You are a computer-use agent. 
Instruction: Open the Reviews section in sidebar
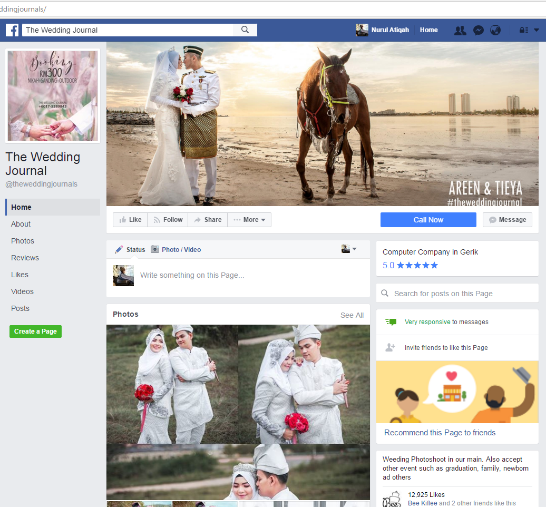pyautogui.click(x=25, y=258)
